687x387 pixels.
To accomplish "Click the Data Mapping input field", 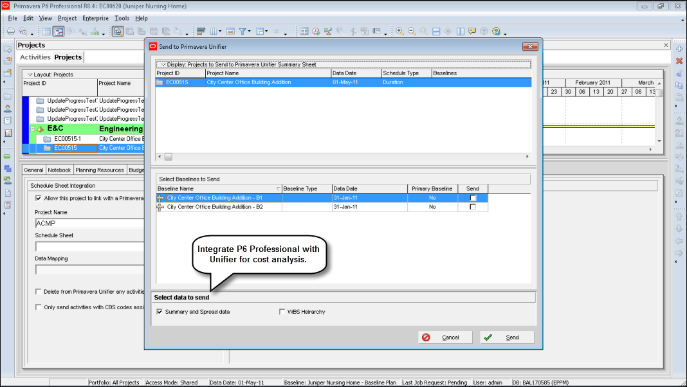I will point(89,269).
